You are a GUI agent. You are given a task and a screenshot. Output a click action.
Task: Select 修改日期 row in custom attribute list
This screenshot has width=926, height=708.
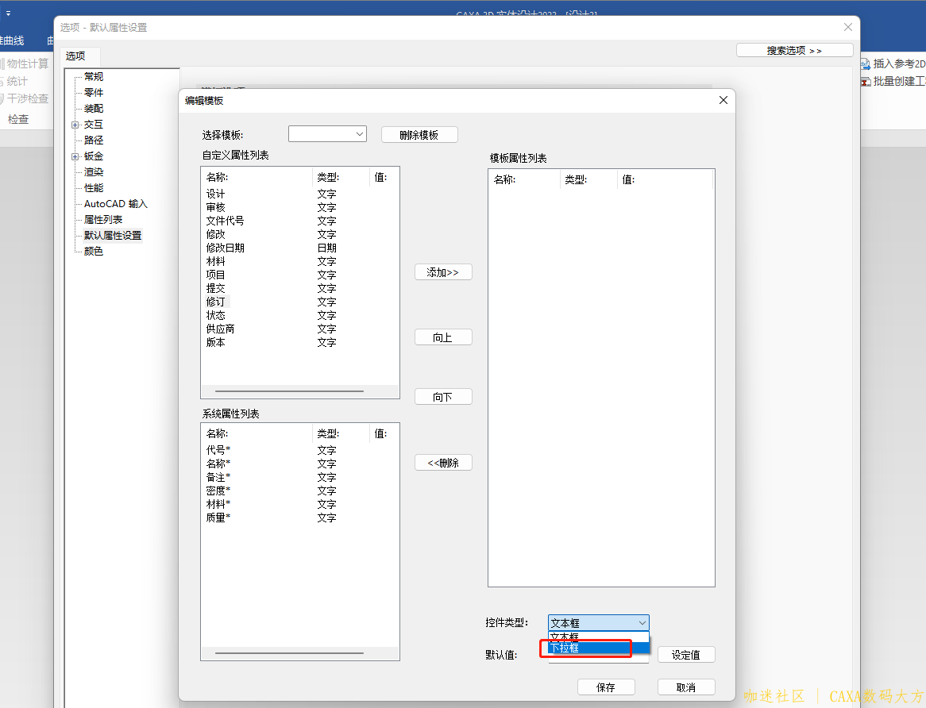(226, 248)
